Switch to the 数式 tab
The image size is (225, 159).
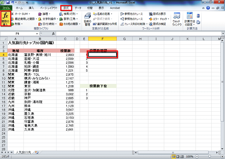[x=66, y=8]
